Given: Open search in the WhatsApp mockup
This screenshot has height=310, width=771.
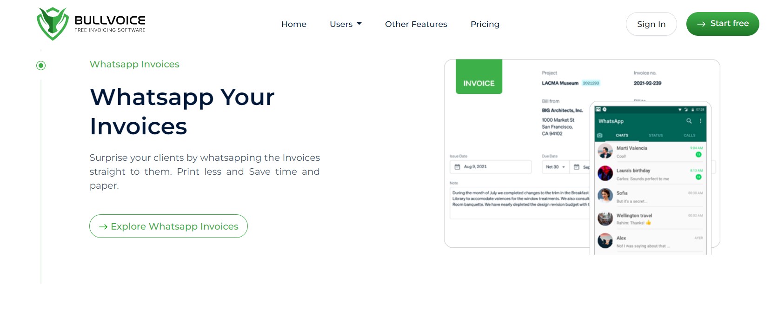Looking at the screenshot, I should pyautogui.click(x=688, y=121).
